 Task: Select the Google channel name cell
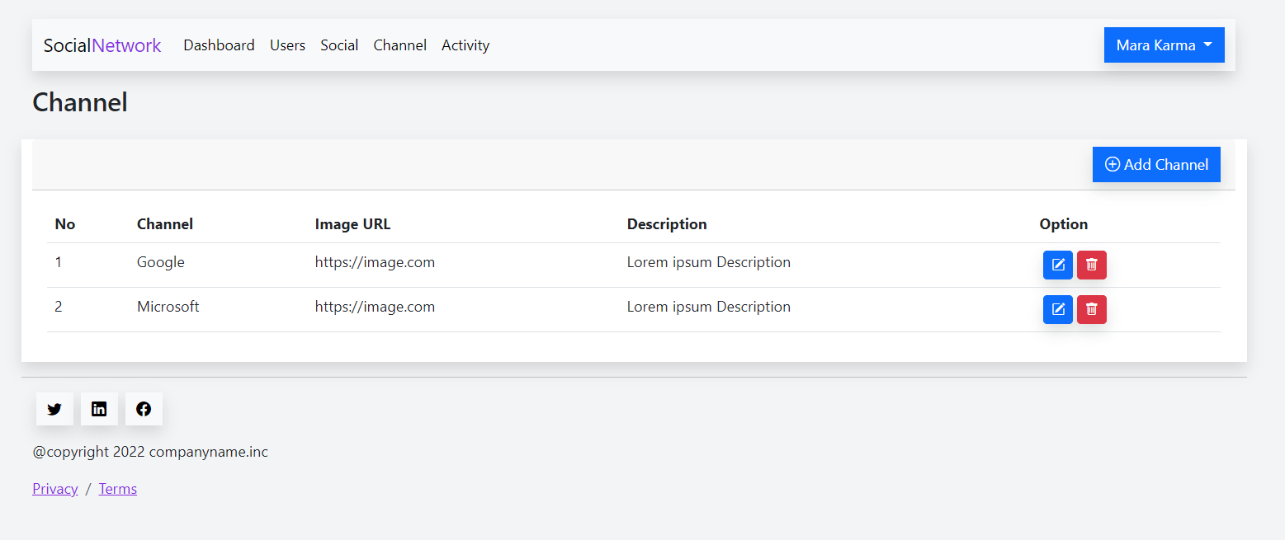pyautogui.click(x=161, y=262)
